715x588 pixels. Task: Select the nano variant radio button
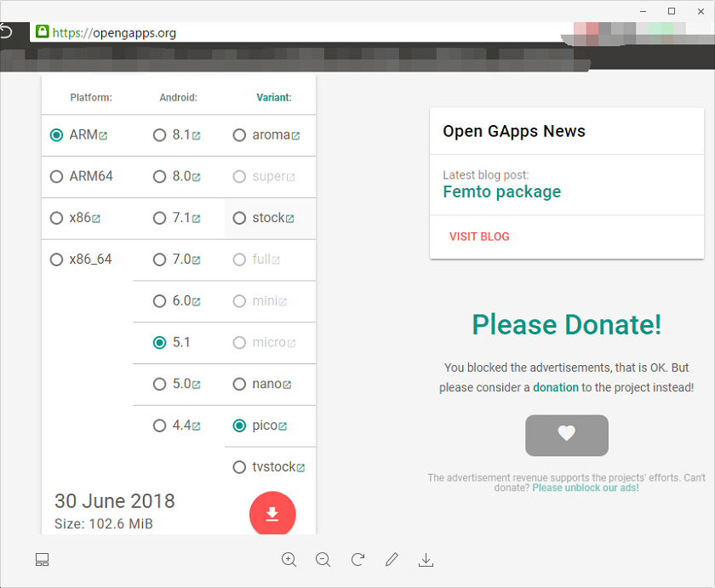(239, 384)
